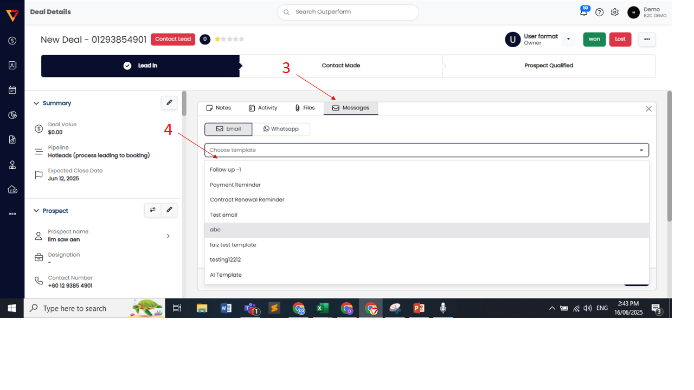Open the calendar icon in left sidebar
Viewport: 694px width, 390px height.
12,90
